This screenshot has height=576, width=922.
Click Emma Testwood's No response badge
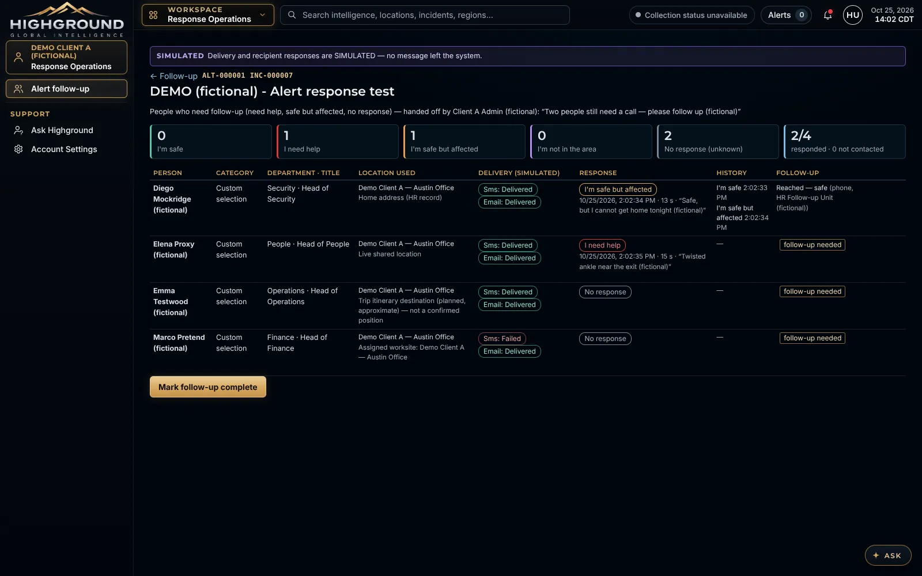coord(605,292)
